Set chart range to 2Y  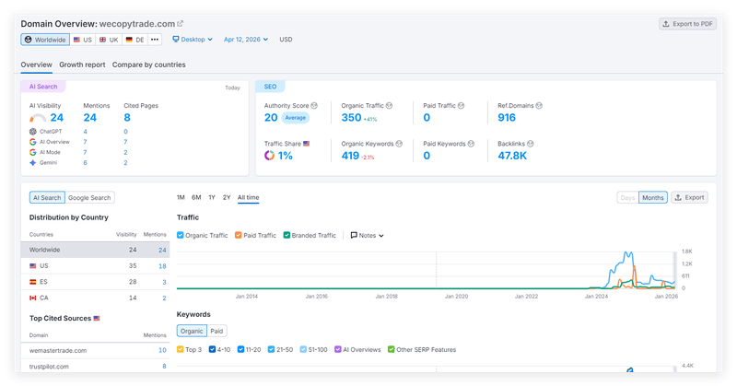227,197
